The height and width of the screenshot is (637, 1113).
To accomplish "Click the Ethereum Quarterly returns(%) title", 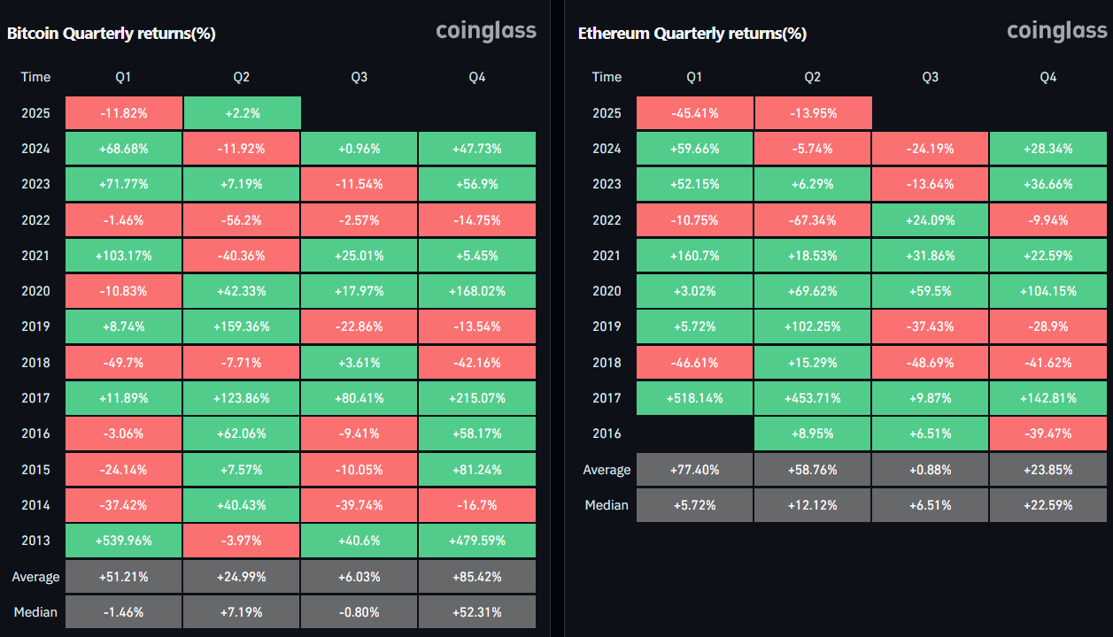I will (692, 34).
